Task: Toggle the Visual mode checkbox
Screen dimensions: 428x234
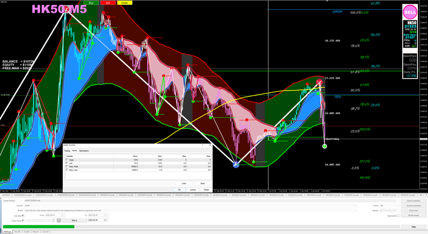Action: [x=23, y=221]
